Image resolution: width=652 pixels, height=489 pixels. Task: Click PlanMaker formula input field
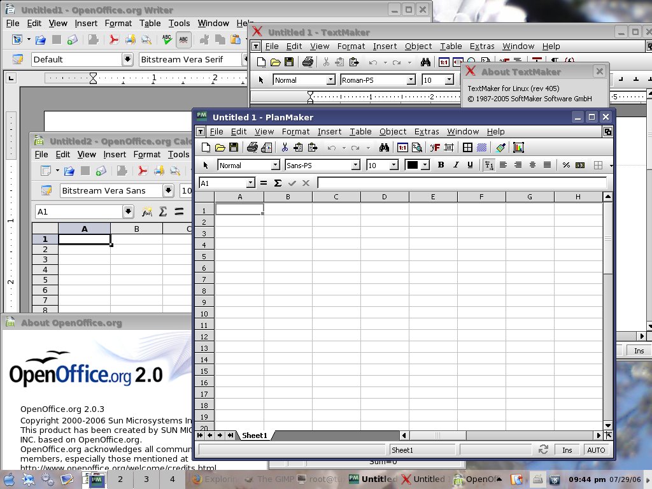click(462, 183)
